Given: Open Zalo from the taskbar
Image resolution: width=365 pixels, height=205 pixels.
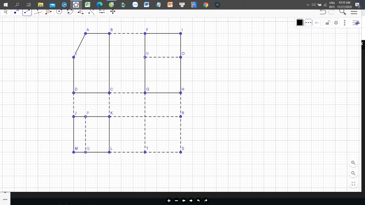Looking at the screenshot, I should coord(135,5).
